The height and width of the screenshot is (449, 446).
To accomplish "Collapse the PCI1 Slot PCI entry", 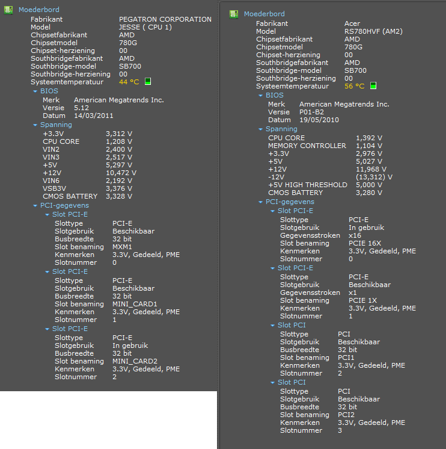I will [272, 326].
